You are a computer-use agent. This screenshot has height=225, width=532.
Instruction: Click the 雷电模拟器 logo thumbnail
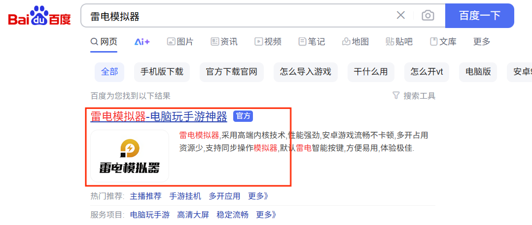130,156
